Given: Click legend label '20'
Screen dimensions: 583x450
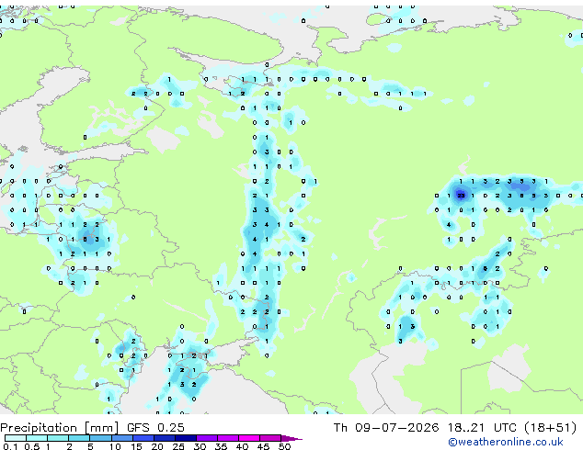Looking at the screenshot, I should coord(157,446).
